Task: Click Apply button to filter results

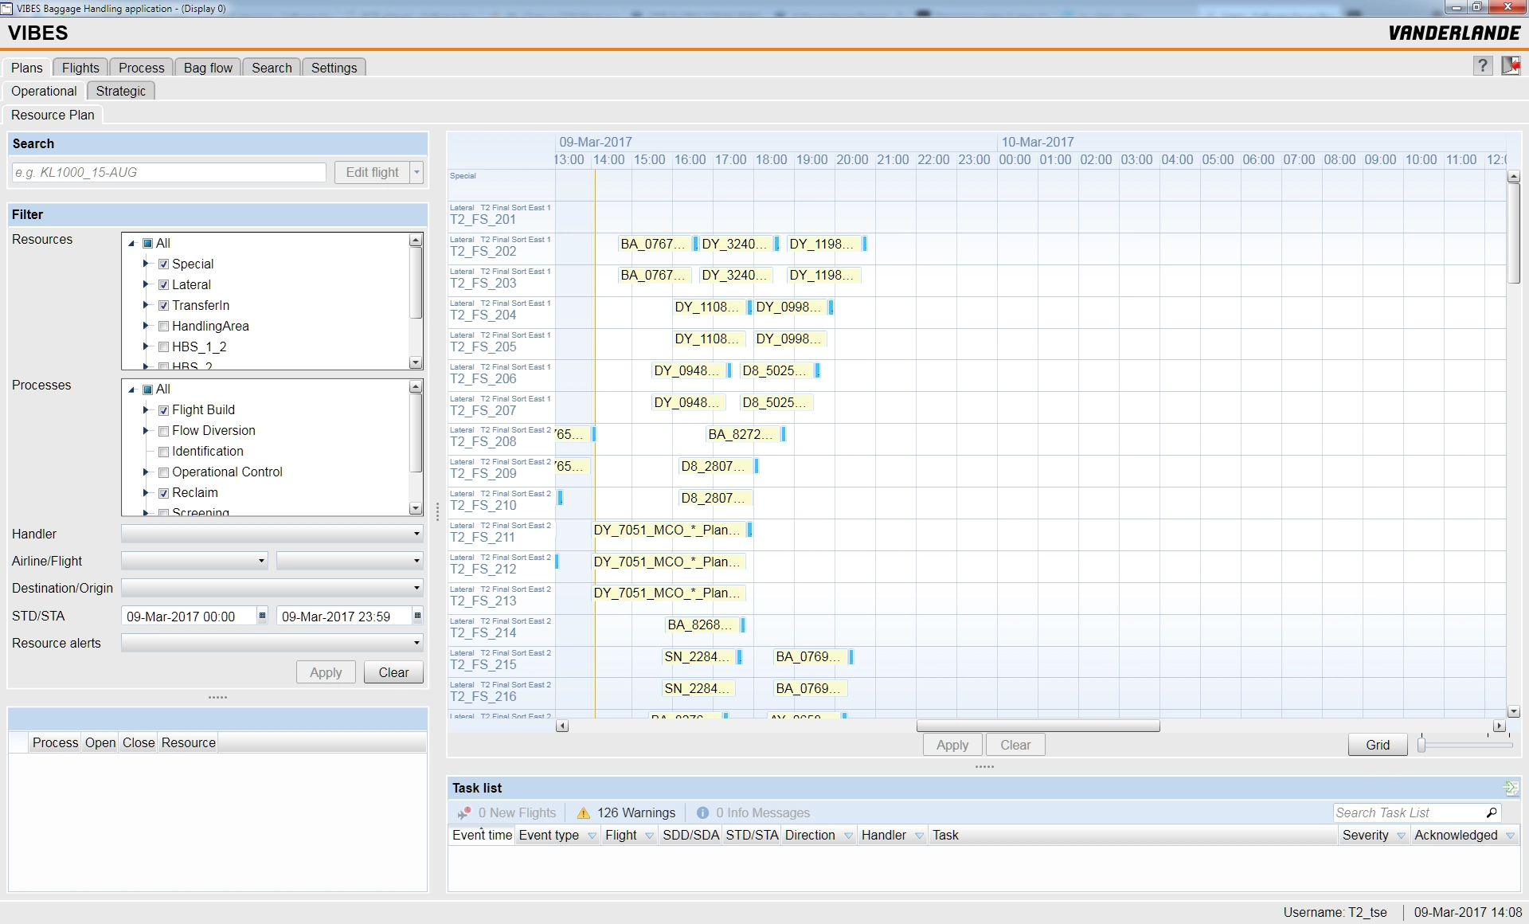Action: pyautogui.click(x=324, y=671)
